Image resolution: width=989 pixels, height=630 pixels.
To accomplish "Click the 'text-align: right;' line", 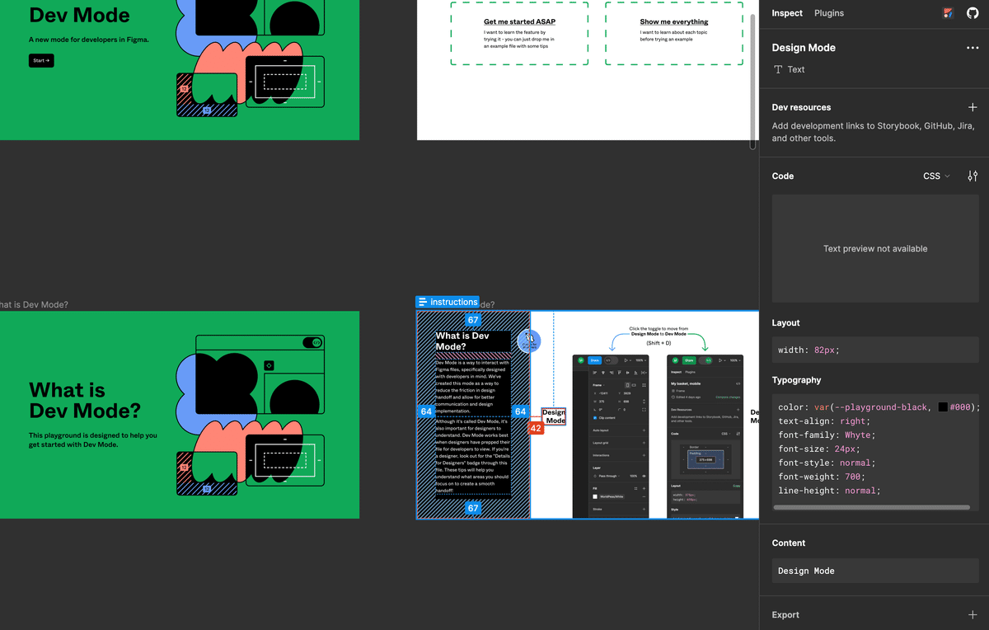I will 823,421.
